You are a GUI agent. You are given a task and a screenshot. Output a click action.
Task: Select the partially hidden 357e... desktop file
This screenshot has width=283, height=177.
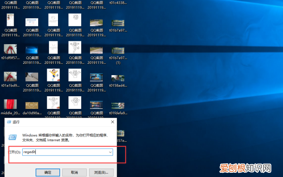(122, 136)
